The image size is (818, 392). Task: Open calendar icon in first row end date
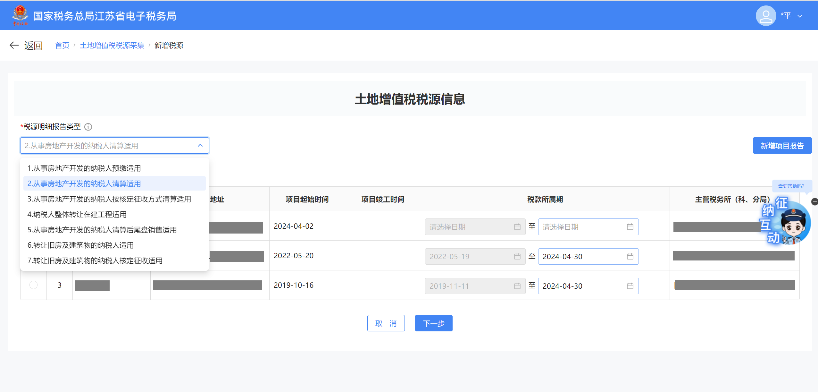[630, 227]
